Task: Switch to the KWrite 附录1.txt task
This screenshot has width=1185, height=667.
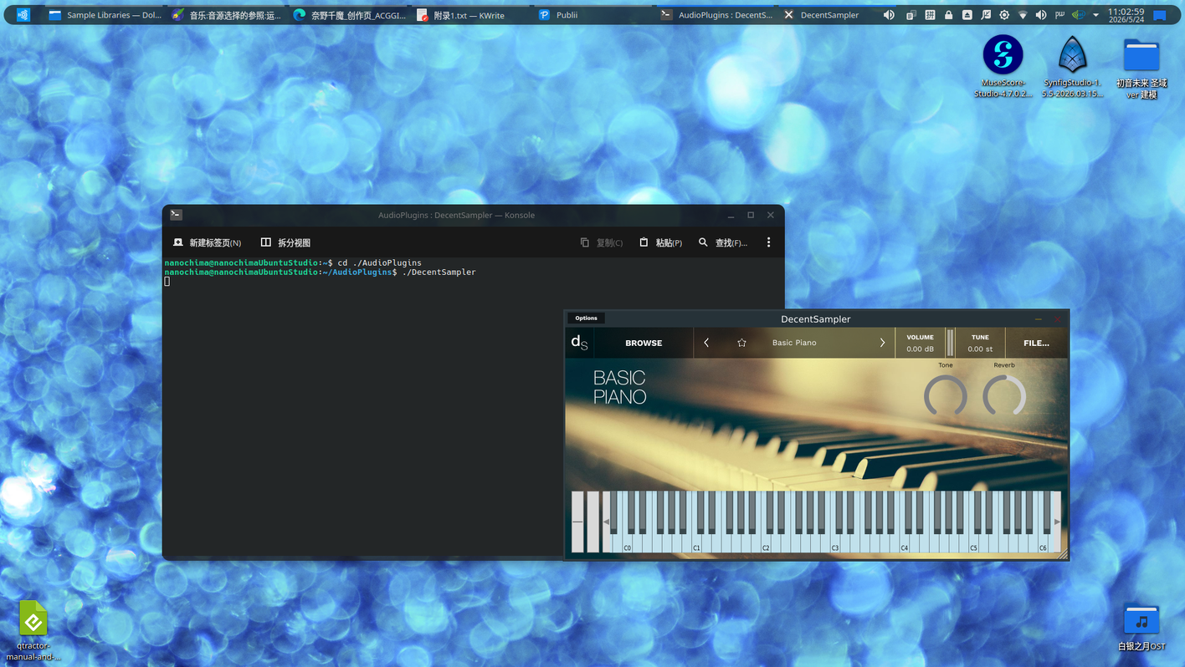Action: point(472,15)
